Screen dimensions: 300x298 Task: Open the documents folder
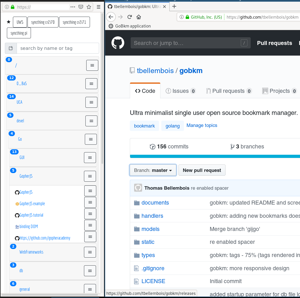155,203
